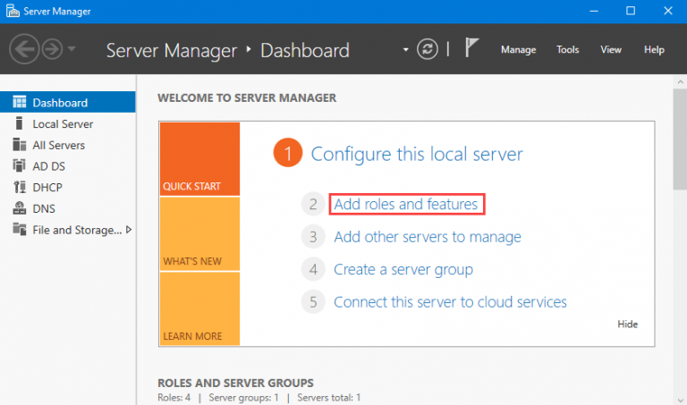Screen dimensions: 687x405
Task: Select the DHCP role icon
Action: 20,188
